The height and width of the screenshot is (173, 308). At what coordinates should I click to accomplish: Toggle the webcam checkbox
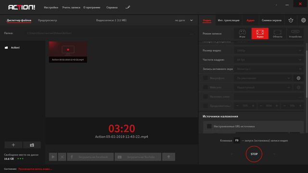coord(205,87)
